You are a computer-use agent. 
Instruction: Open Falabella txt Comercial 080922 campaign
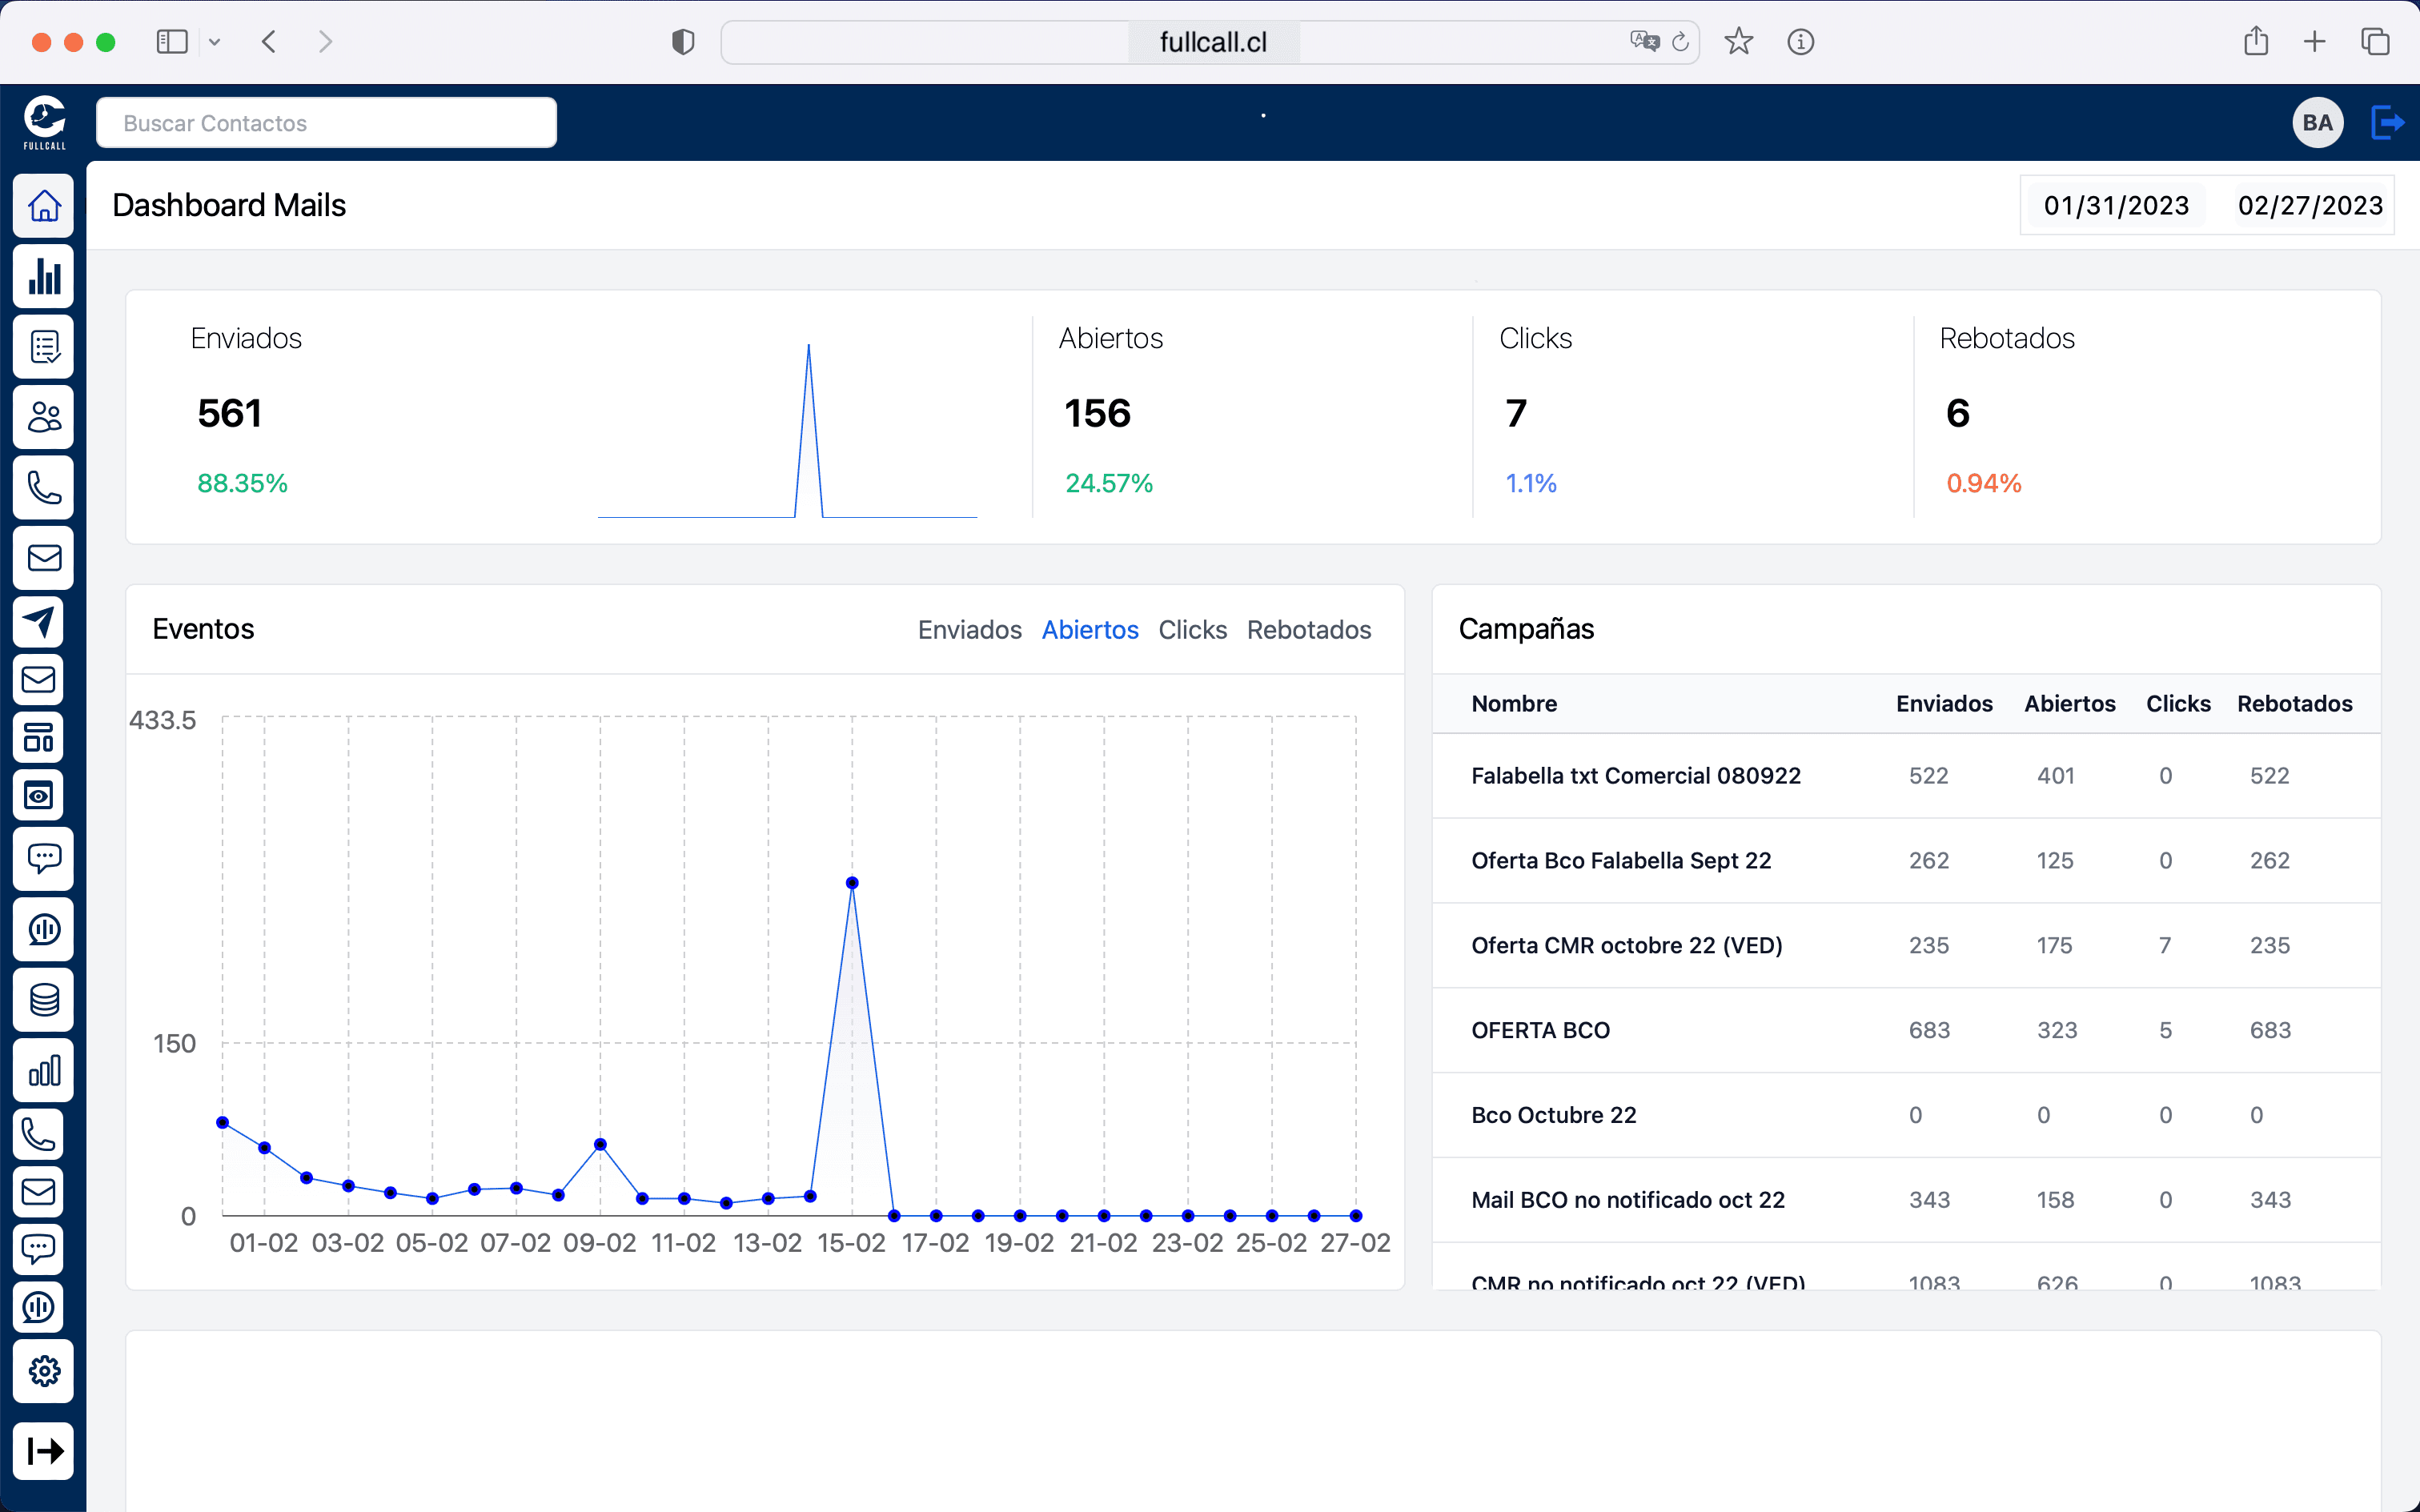pos(1635,776)
